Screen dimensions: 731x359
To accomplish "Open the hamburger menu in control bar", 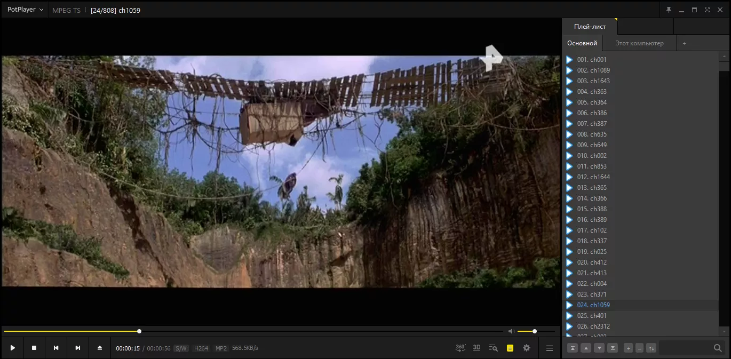I will 550,348.
